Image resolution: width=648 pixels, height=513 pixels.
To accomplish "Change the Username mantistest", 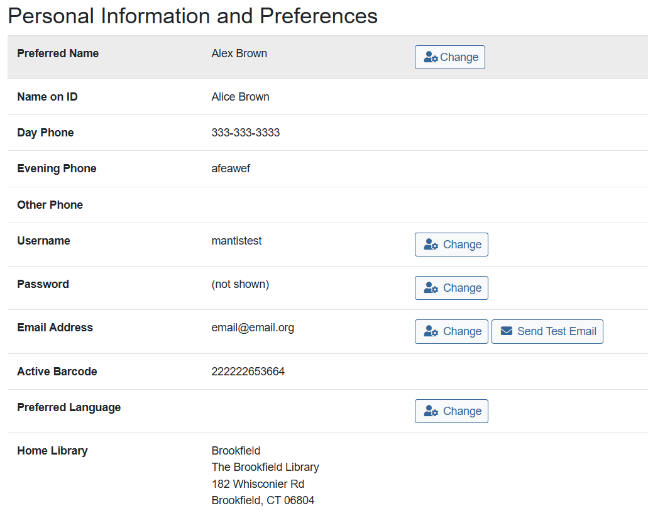I will 451,244.
